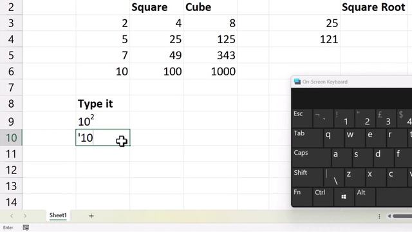This screenshot has width=412, height=232.
Task: Toggle the Shift key on keyboard
Action: 308,177
